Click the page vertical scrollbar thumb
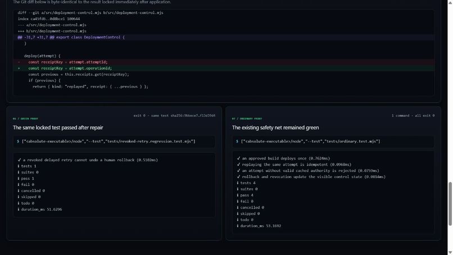The image size is (453, 255). (x=450, y=204)
